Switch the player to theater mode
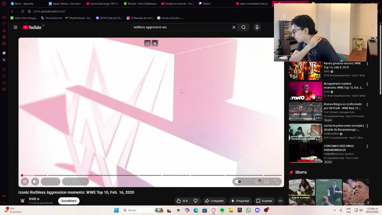Image resolution: width=382 pixels, height=215 pixels. coord(267,182)
